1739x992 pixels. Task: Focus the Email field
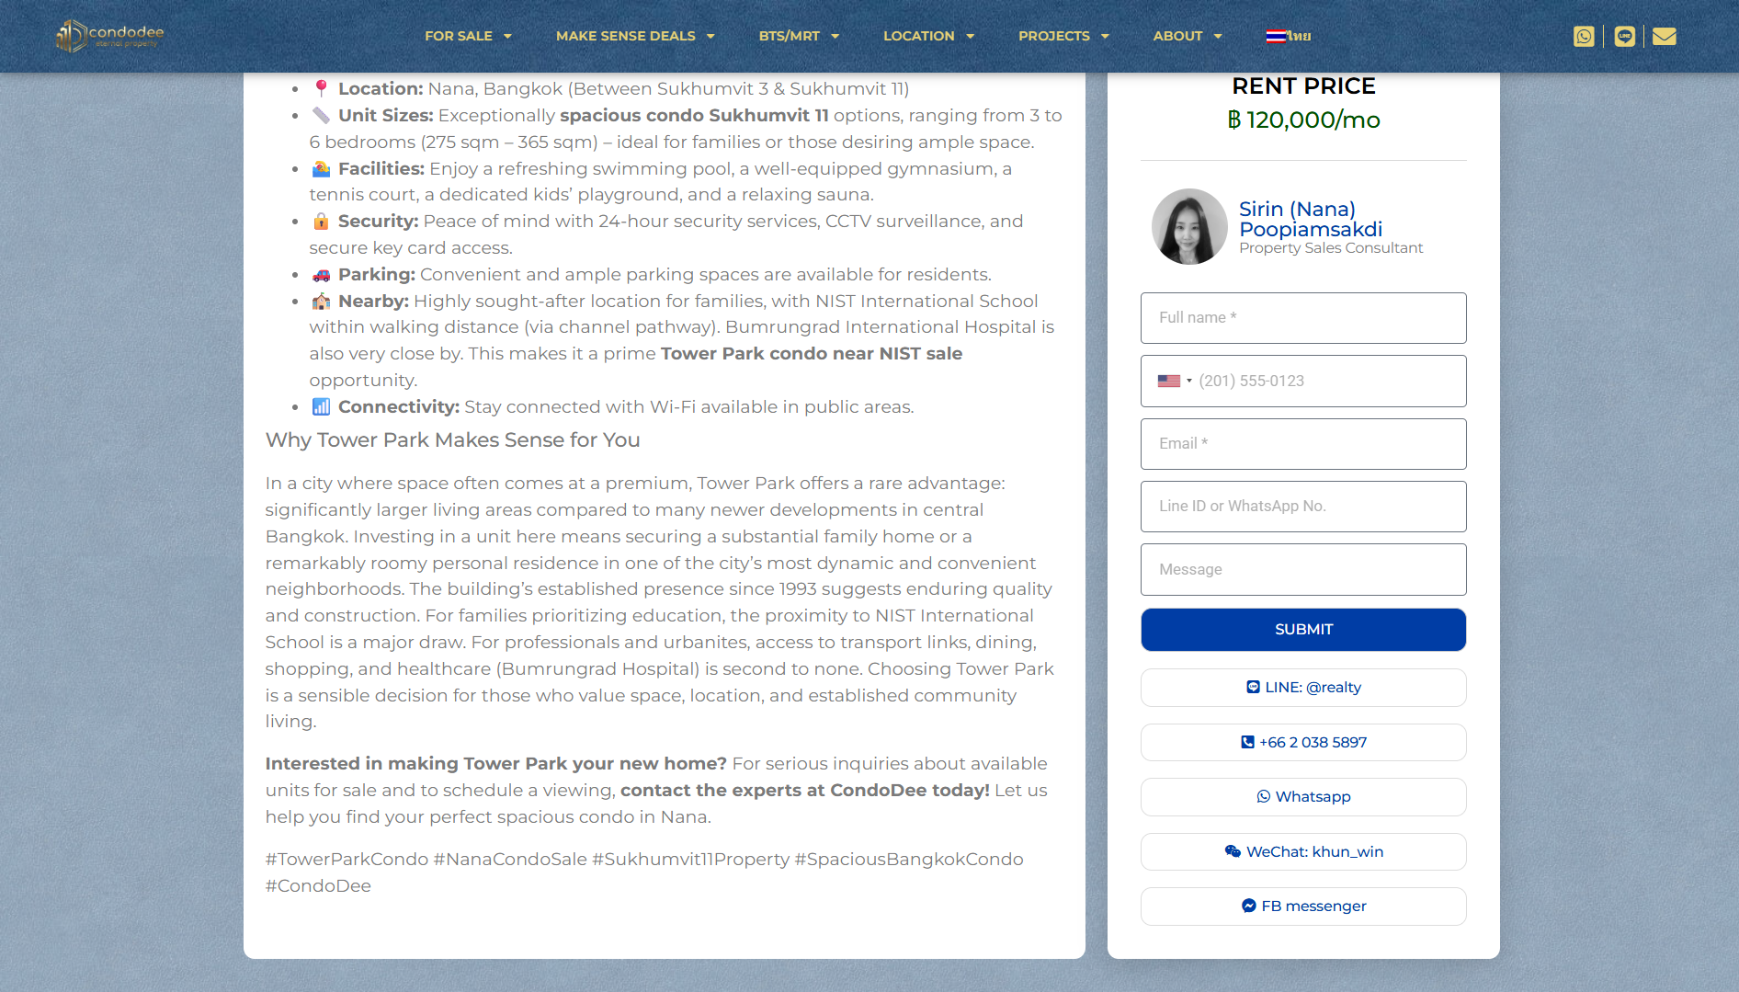[x=1302, y=444]
